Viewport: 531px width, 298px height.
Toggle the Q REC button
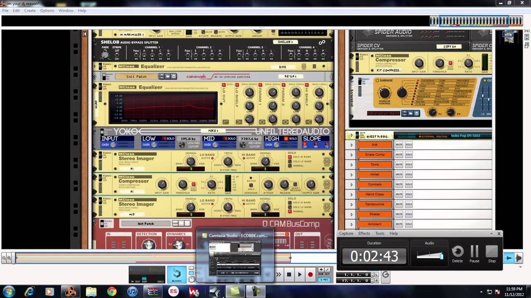[x=324, y=280]
